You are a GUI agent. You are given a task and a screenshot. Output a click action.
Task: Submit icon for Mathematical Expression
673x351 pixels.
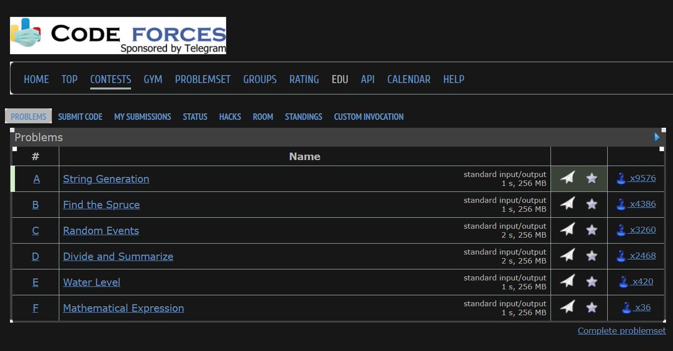click(x=568, y=307)
